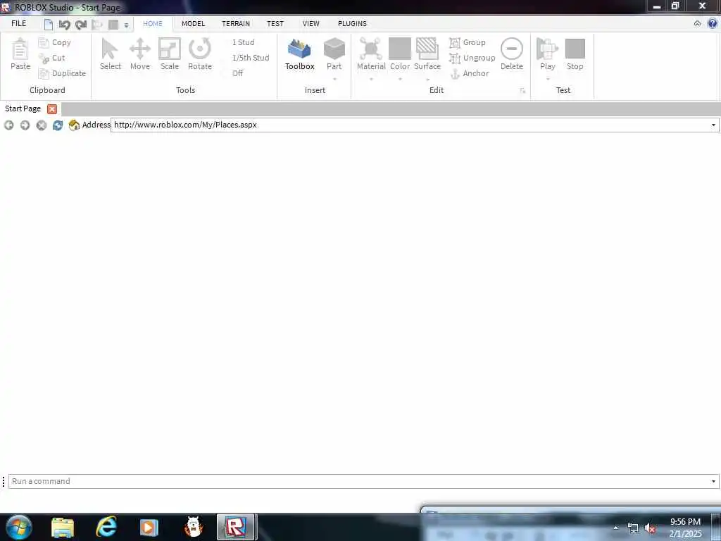Close the Start Page tab
This screenshot has height=541, width=721.
click(52, 109)
